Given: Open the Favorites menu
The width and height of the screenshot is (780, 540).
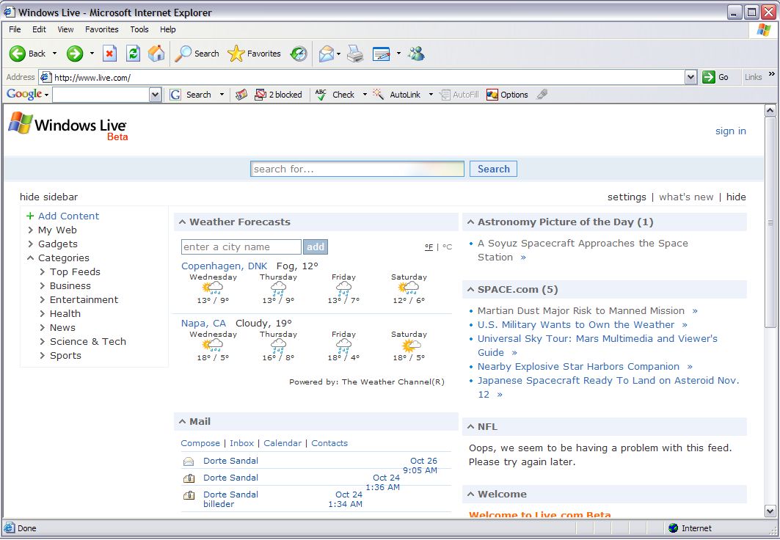Looking at the screenshot, I should (101, 29).
